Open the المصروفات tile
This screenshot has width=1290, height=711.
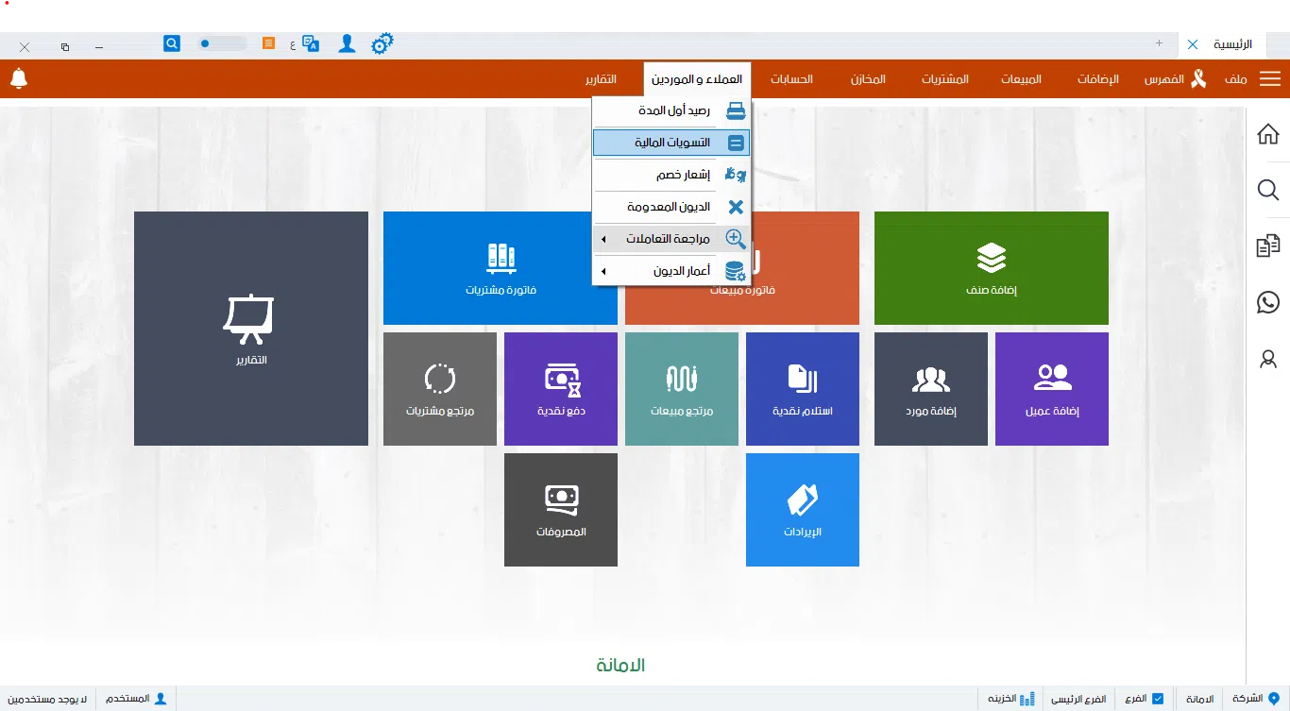tap(561, 510)
